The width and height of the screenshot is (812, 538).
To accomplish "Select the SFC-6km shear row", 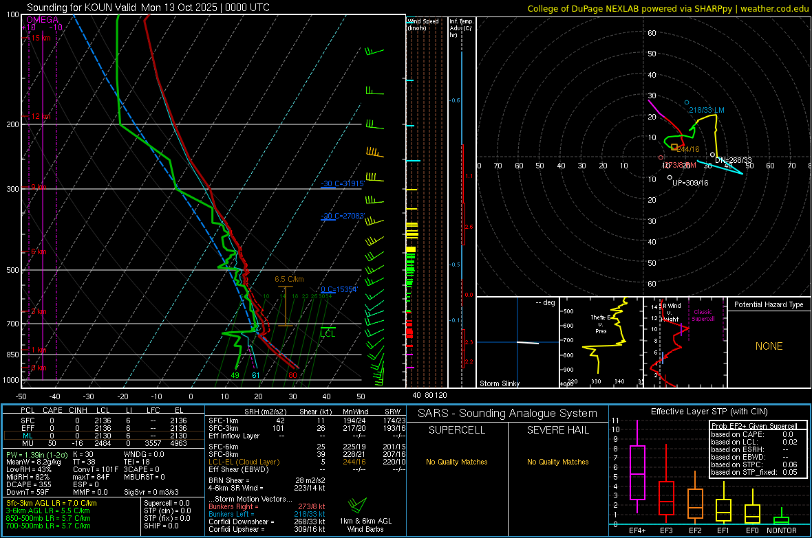I will click(307, 447).
